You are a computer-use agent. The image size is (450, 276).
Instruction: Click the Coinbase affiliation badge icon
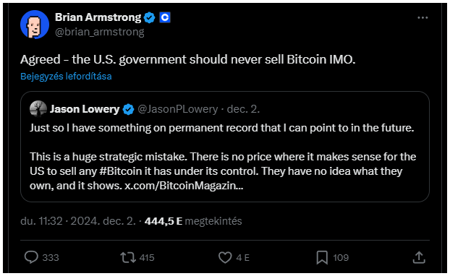click(165, 18)
